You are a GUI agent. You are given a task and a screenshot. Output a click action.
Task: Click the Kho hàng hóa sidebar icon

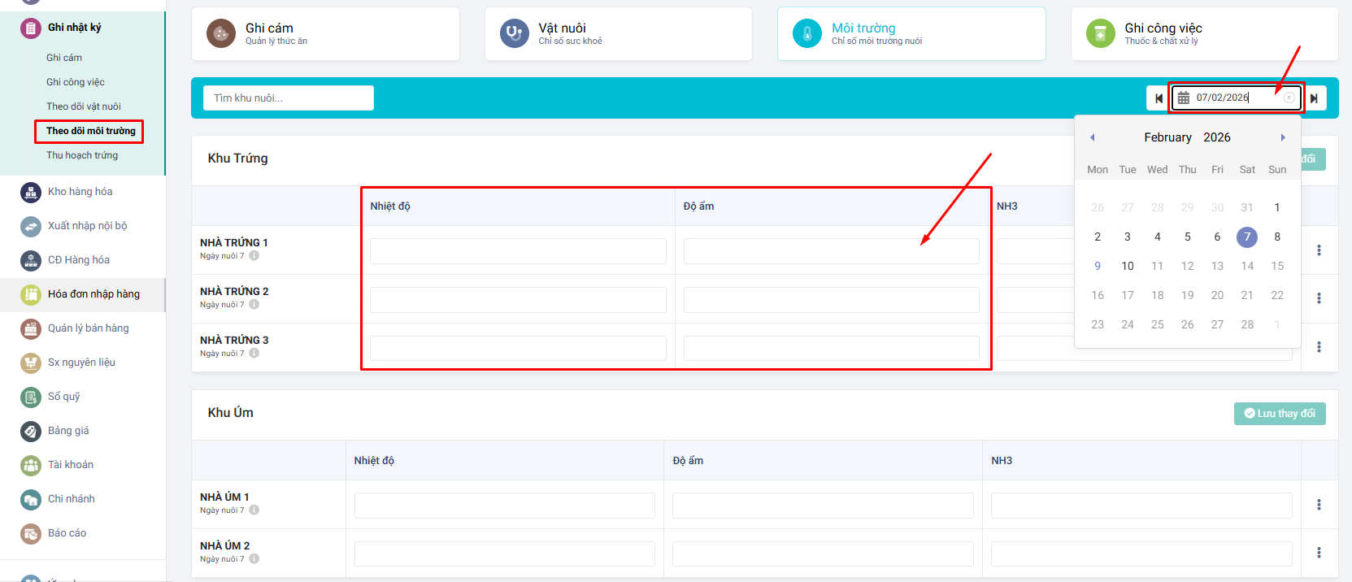coord(31,192)
